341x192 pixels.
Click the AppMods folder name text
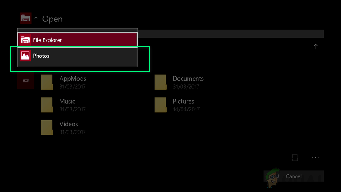(x=73, y=79)
